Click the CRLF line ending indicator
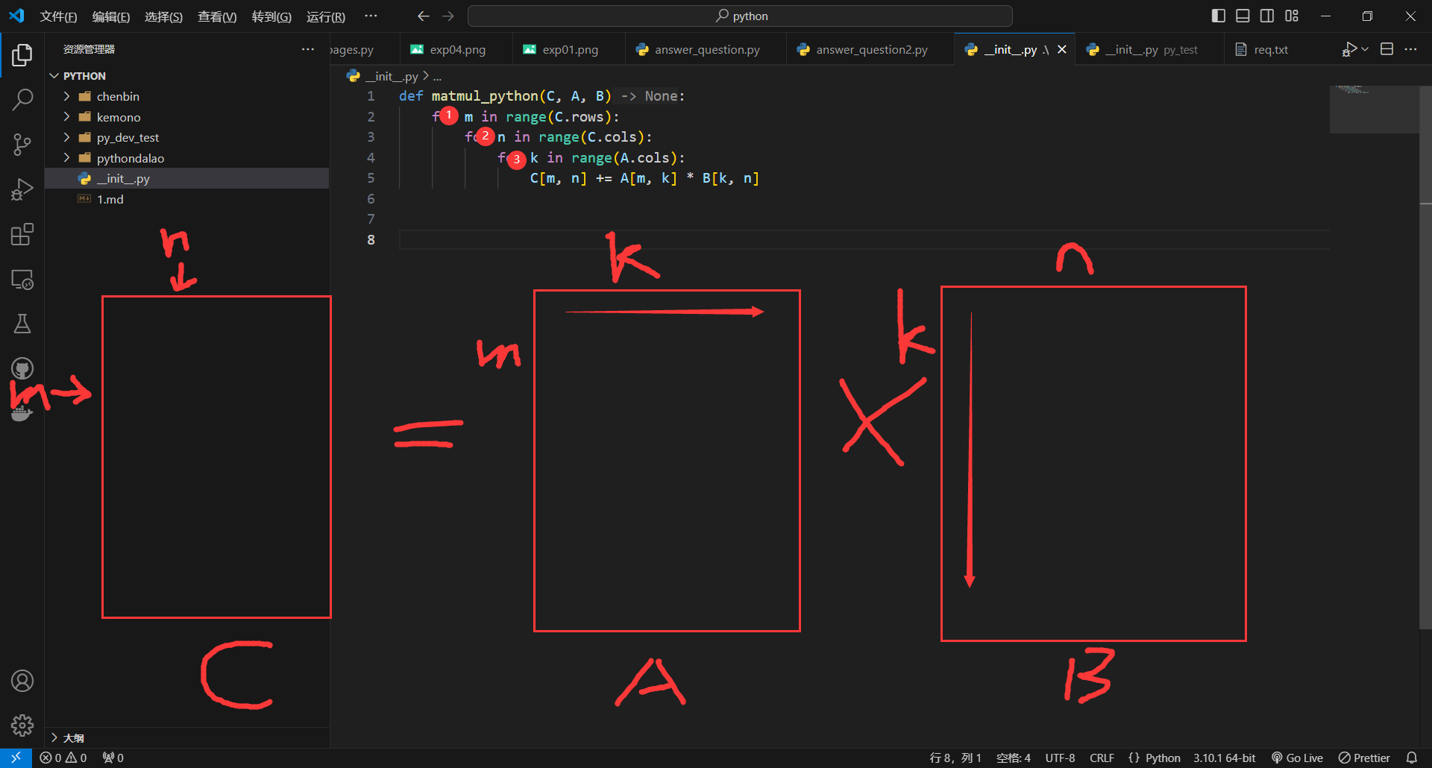 pos(1102,758)
